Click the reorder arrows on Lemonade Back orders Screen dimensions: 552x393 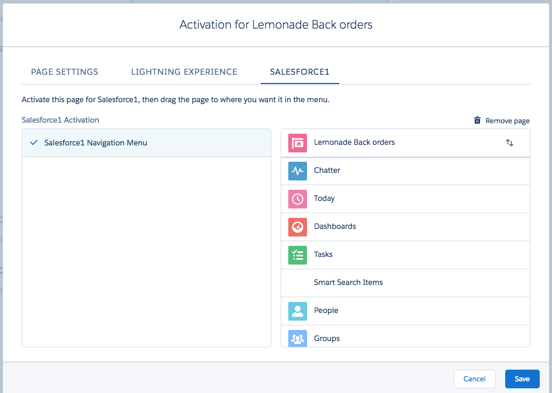coord(509,142)
